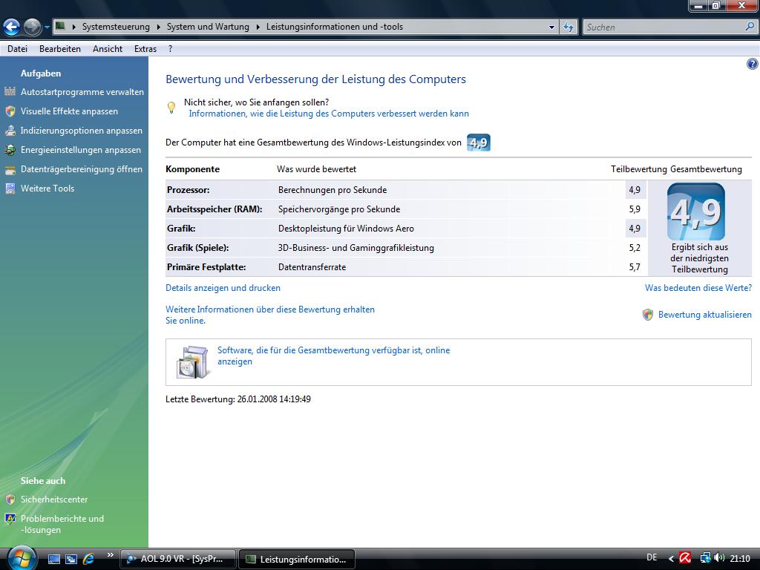Click the Festplatte score 5,7
The image size is (760, 570).
point(635,267)
